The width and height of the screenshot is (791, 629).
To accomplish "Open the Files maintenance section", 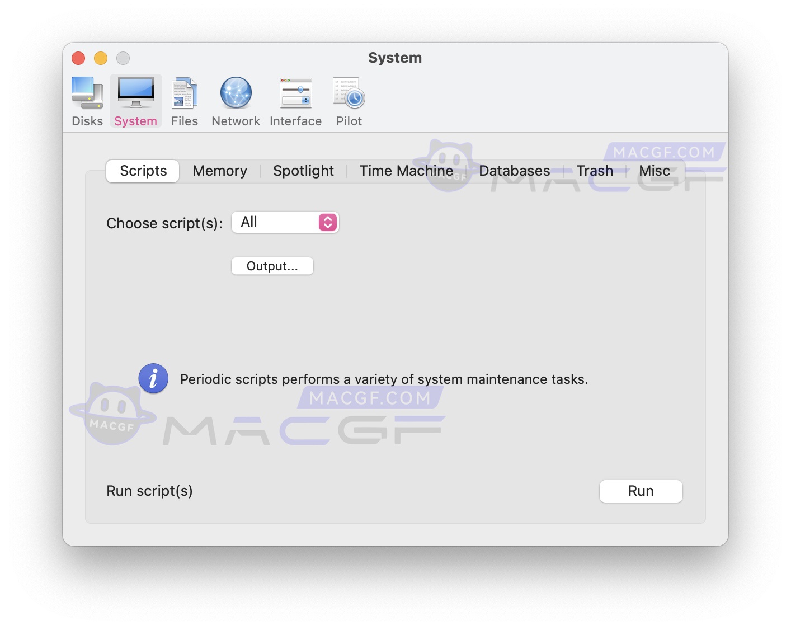I will coord(184,101).
